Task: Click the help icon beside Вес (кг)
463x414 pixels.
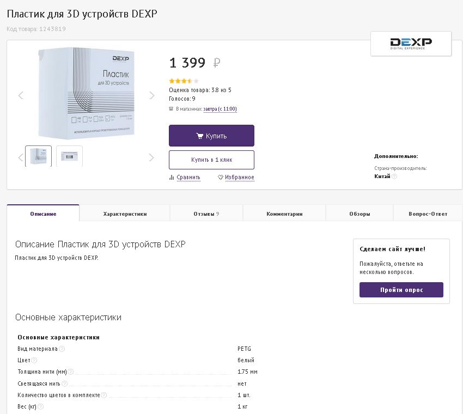Action: tap(40, 406)
